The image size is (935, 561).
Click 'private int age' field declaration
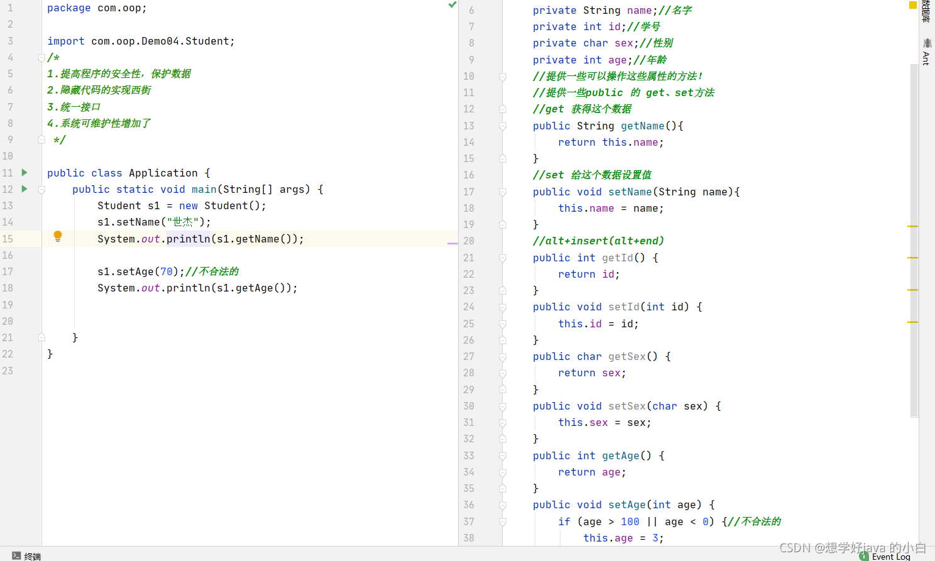tap(582, 60)
